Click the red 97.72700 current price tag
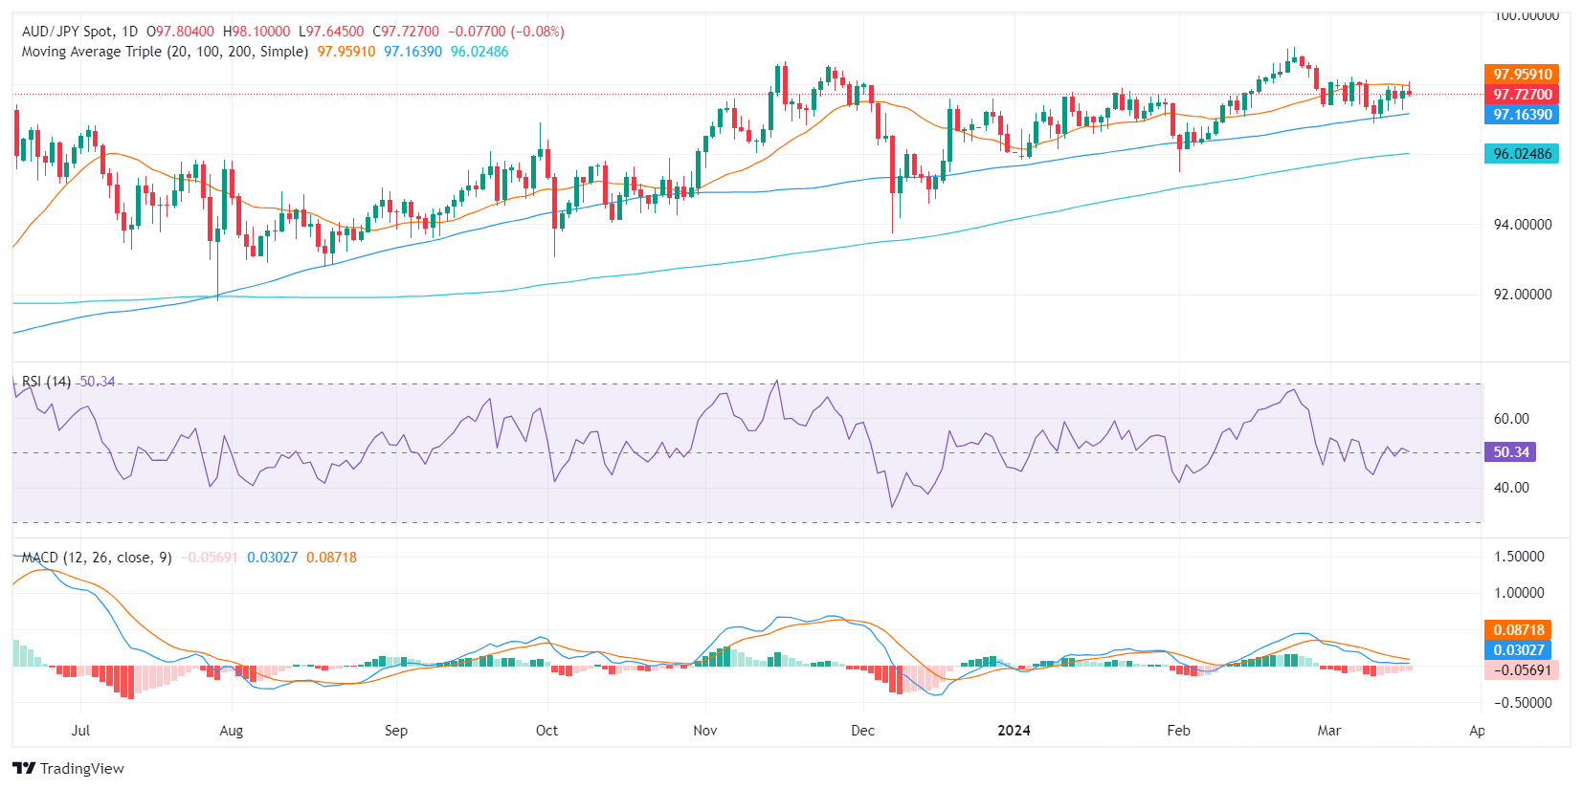Viewport: 1583px width, 789px height. tap(1521, 95)
